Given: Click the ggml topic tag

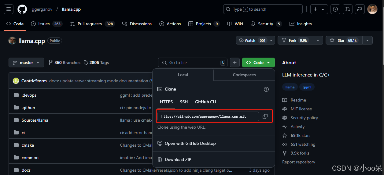Looking at the screenshot, I should 307,87.
